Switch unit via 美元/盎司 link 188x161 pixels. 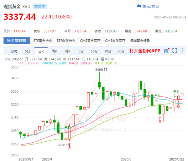pyautogui.click(x=151, y=7)
